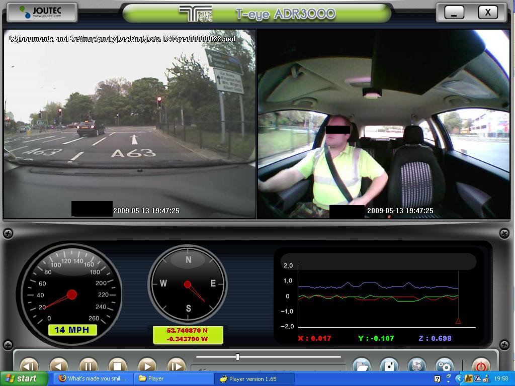Close the T-eye ADR3000 player window
Image resolution: width=515 pixels, height=386 pixels.
click(488, 13)
